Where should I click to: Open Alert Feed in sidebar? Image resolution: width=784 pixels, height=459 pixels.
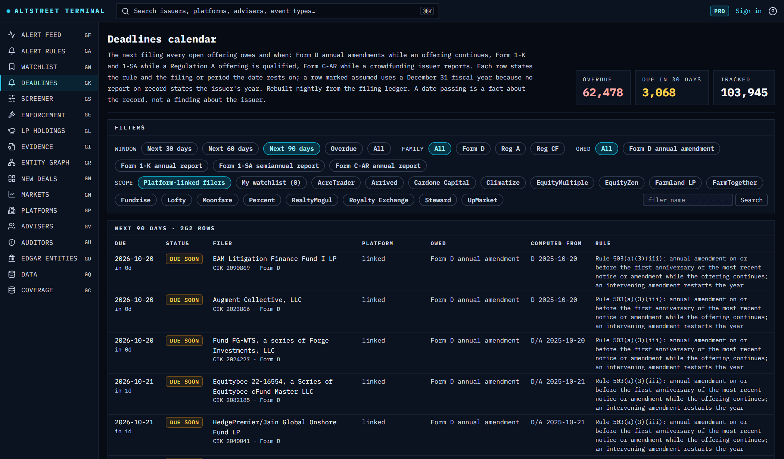49,35
